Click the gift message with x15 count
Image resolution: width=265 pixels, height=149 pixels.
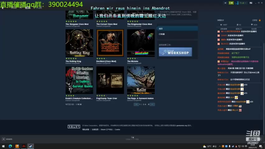[232, 93]
